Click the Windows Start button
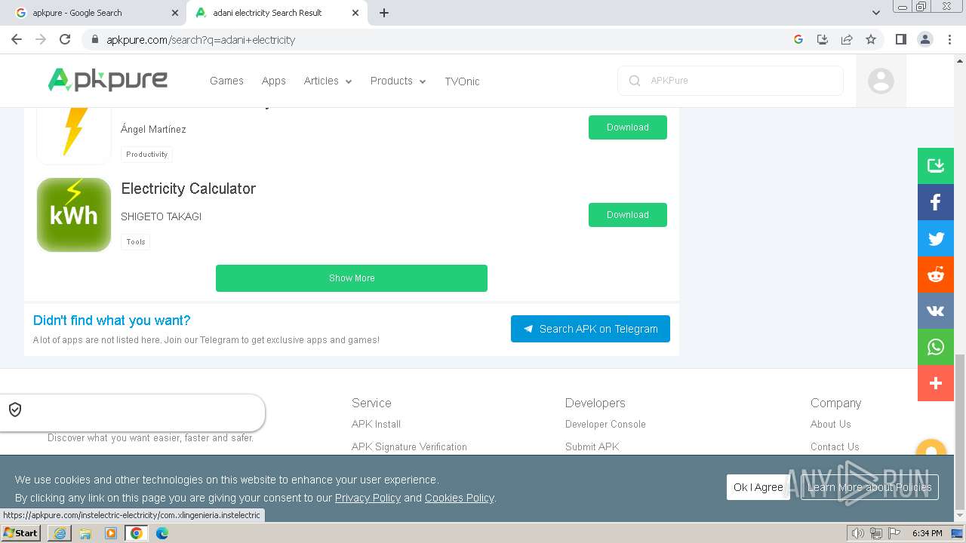The image size is (966, 543). pyautogui.click(x=21, y=533)
